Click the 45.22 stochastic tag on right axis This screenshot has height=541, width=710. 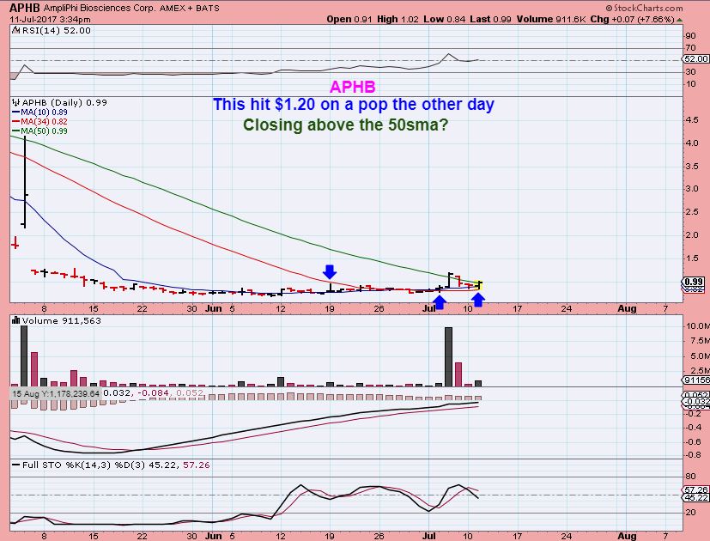click(x=695, y=497)
